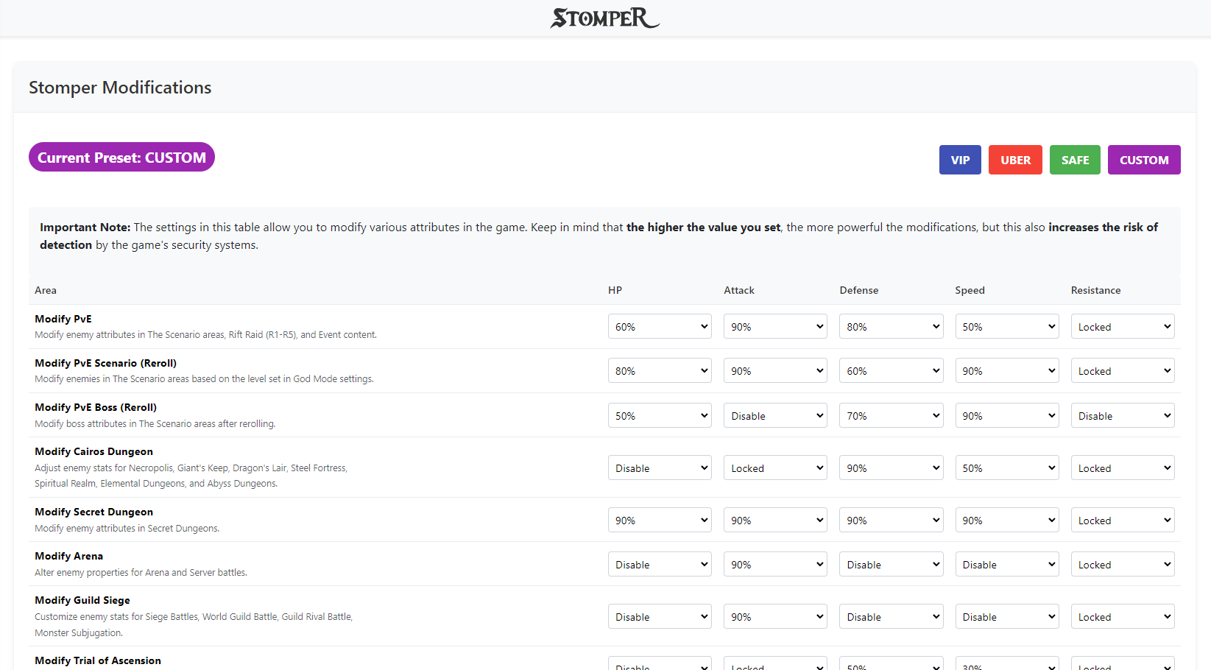Open Secret Dungeon Attack dropdown

click(x=775, y=520)
